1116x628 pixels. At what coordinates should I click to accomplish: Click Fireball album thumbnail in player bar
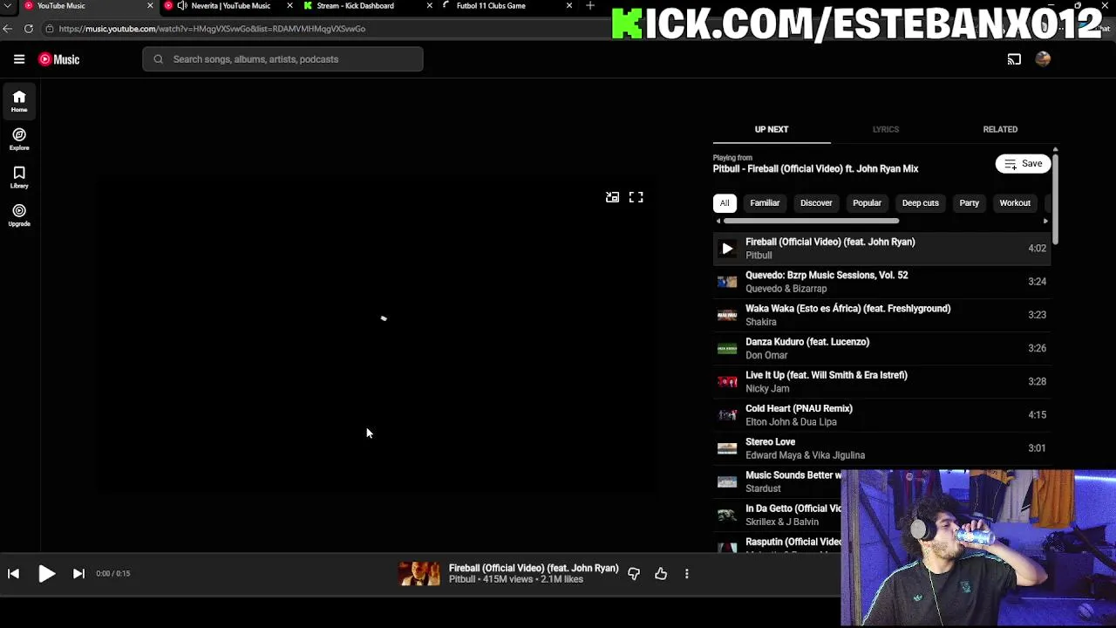(419, 573)
